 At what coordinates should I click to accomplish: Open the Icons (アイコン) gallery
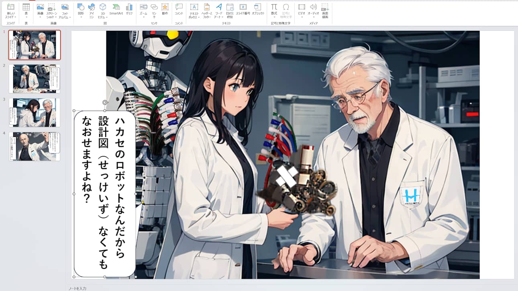92,10
